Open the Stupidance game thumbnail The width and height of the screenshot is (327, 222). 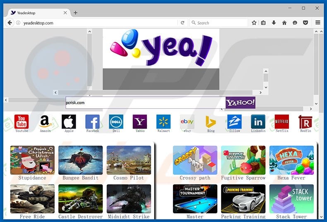click(32, 160)
